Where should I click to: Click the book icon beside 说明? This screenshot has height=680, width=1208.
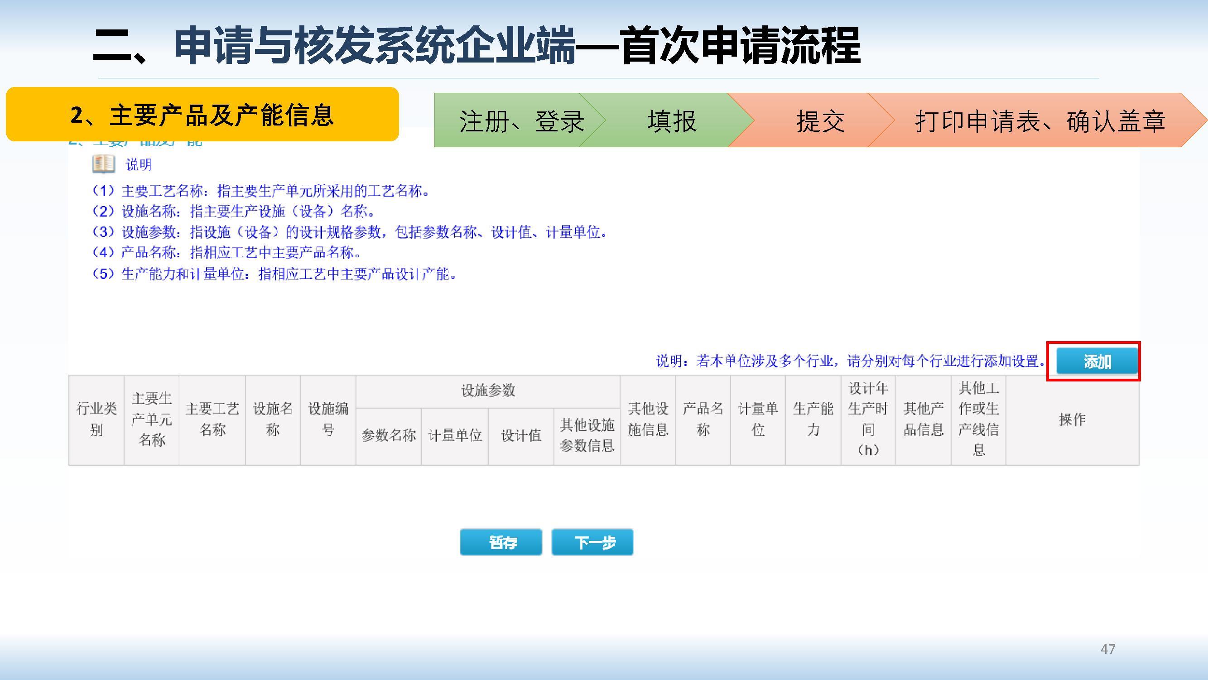tap(104, 164)
